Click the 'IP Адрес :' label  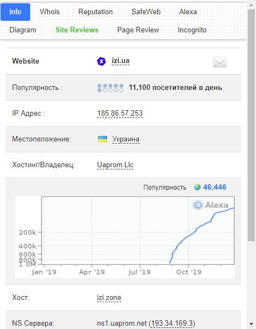[x=29, y=114]
